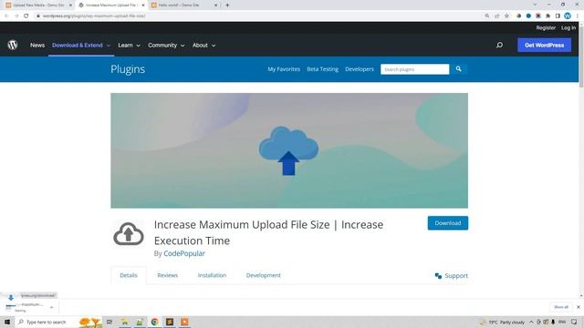Image resolution: width=584 pixels, height=328 pixels.
Task: Expand the Learn menu chevron
Action: [x=138, y=46]
